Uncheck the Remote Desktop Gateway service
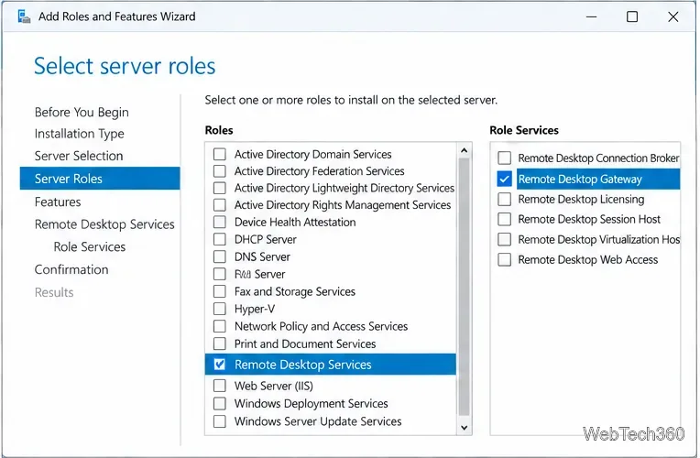Screen dimensions: 700x458 point(504,179)
